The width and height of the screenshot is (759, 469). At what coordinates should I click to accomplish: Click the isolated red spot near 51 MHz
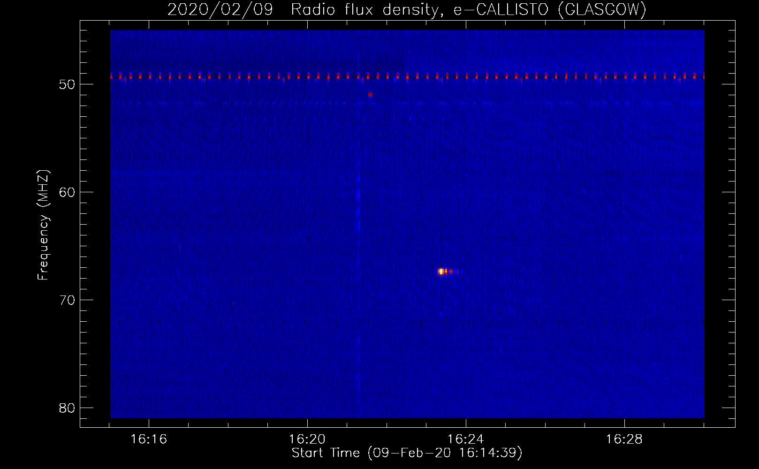(x=370, y=95)
